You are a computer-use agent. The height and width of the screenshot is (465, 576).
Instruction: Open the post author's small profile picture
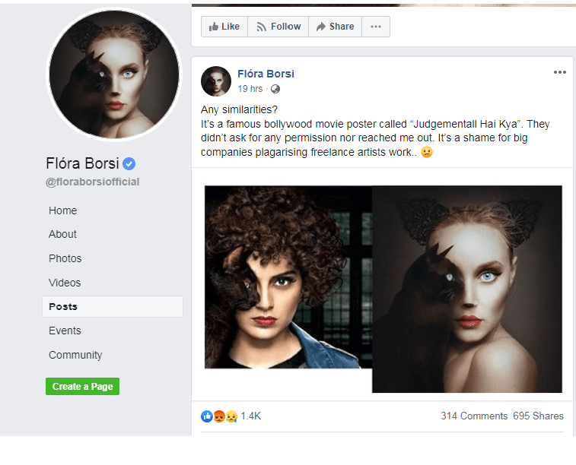[x=216, y=81]
